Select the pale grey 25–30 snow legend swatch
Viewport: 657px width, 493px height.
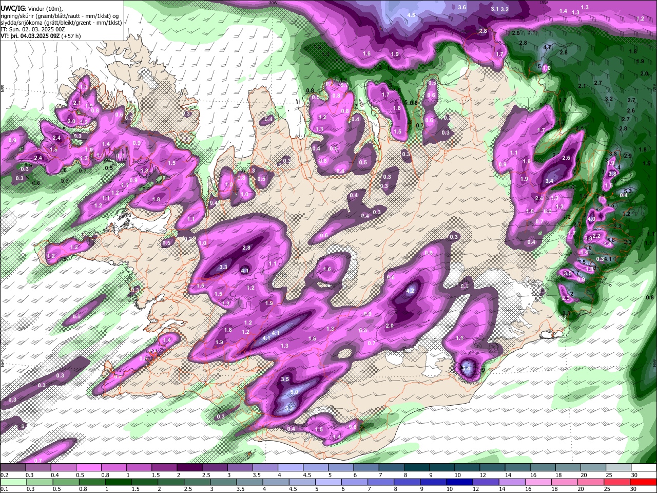(x=619, y=468)
